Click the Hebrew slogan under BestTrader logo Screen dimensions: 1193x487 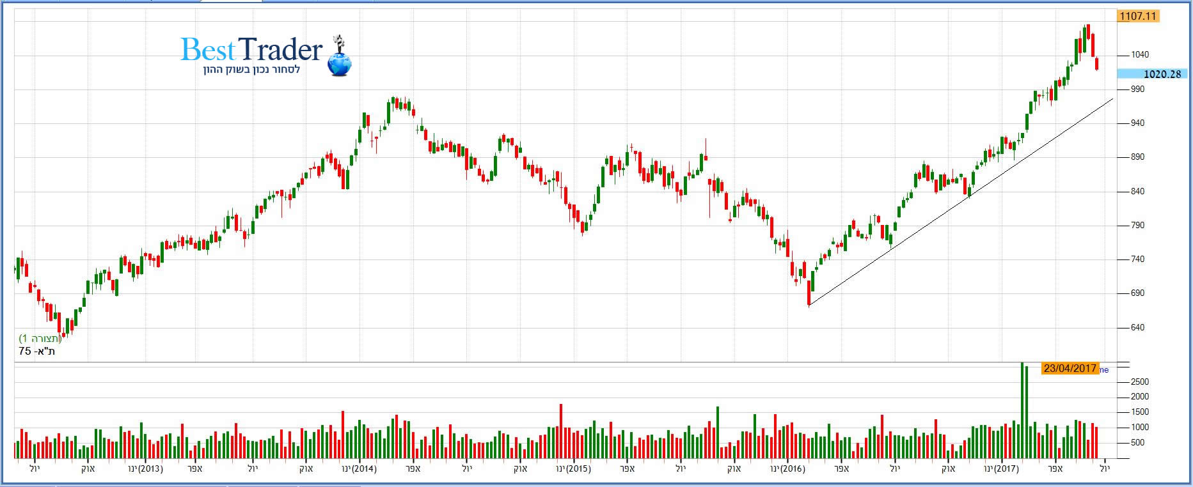251,69
